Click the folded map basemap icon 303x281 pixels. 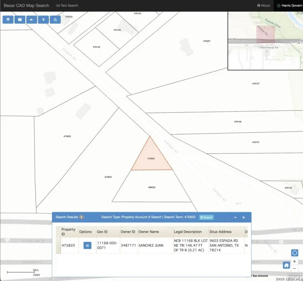pyautogui.click(x=20, y=20)
